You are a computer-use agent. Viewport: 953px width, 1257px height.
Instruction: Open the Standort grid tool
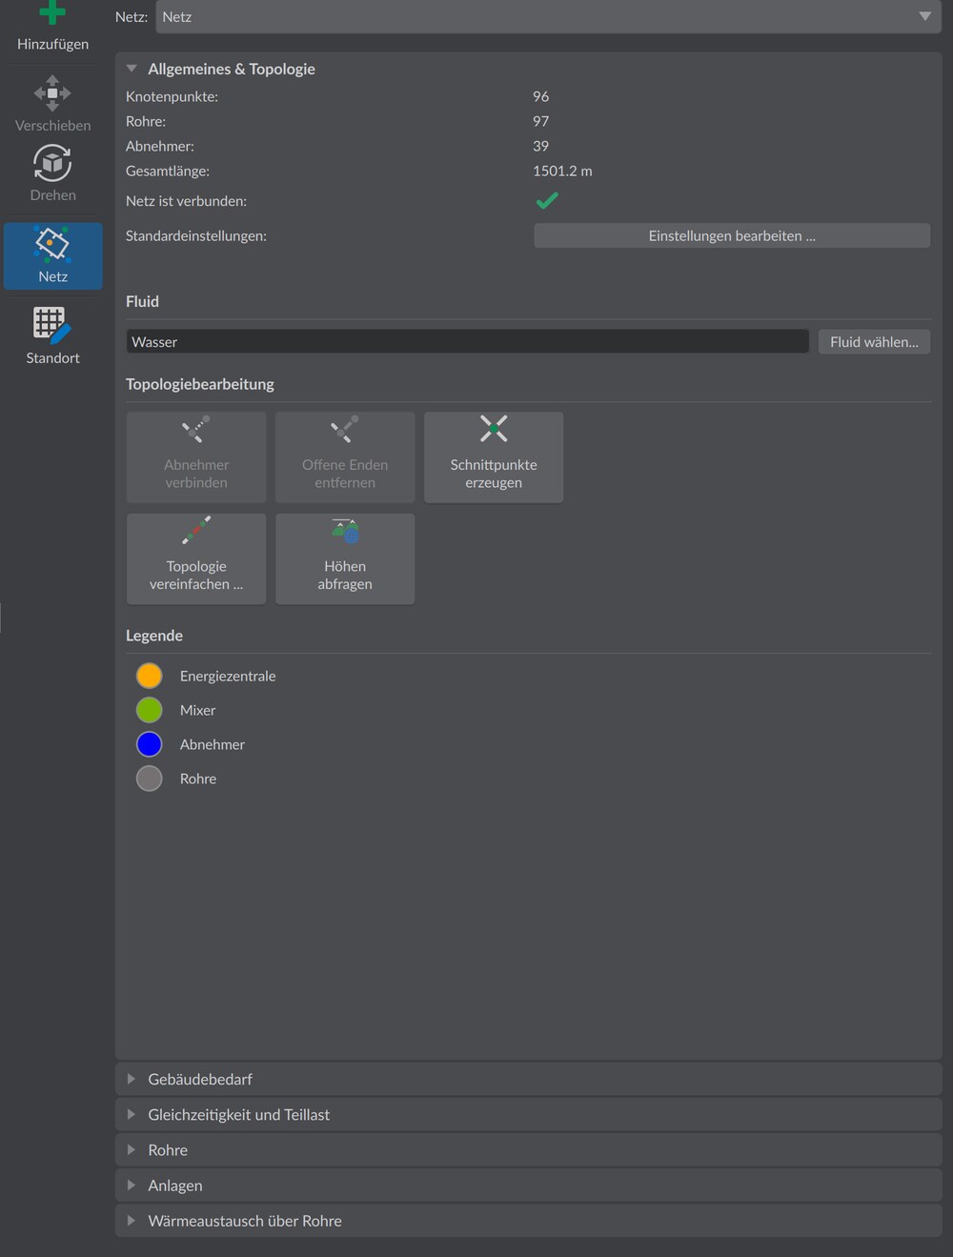pos(52,336)
